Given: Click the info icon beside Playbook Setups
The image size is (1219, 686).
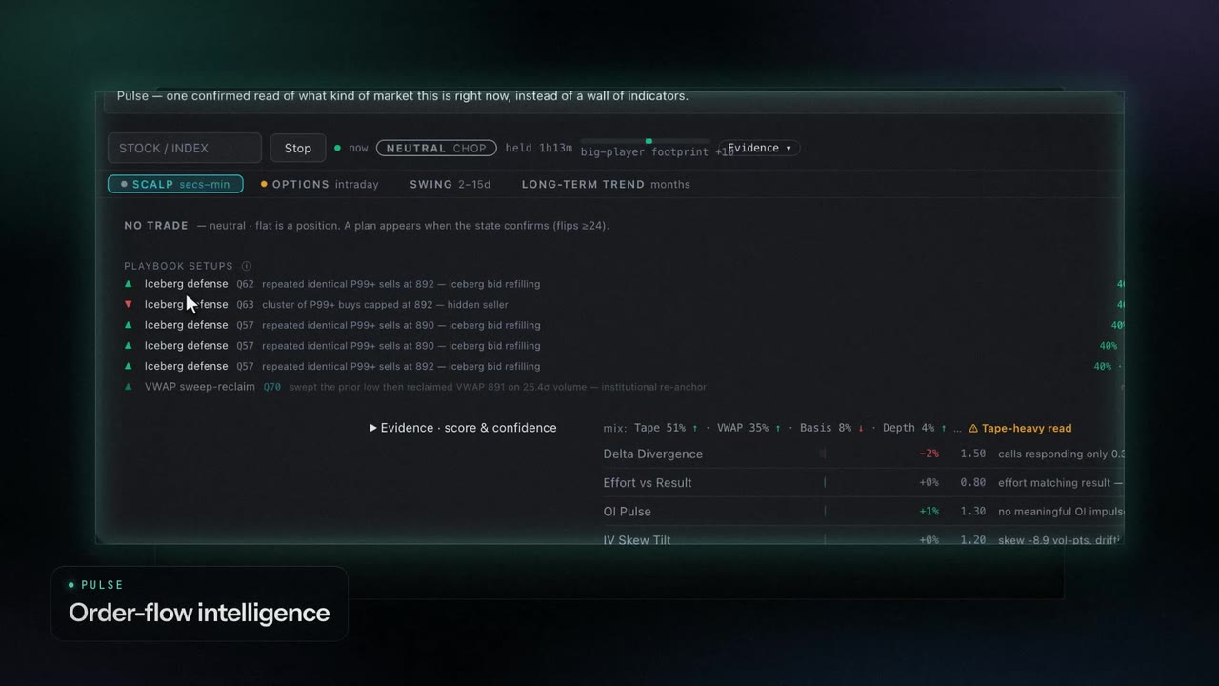Looking at the screenshot, I should point(247,267).
